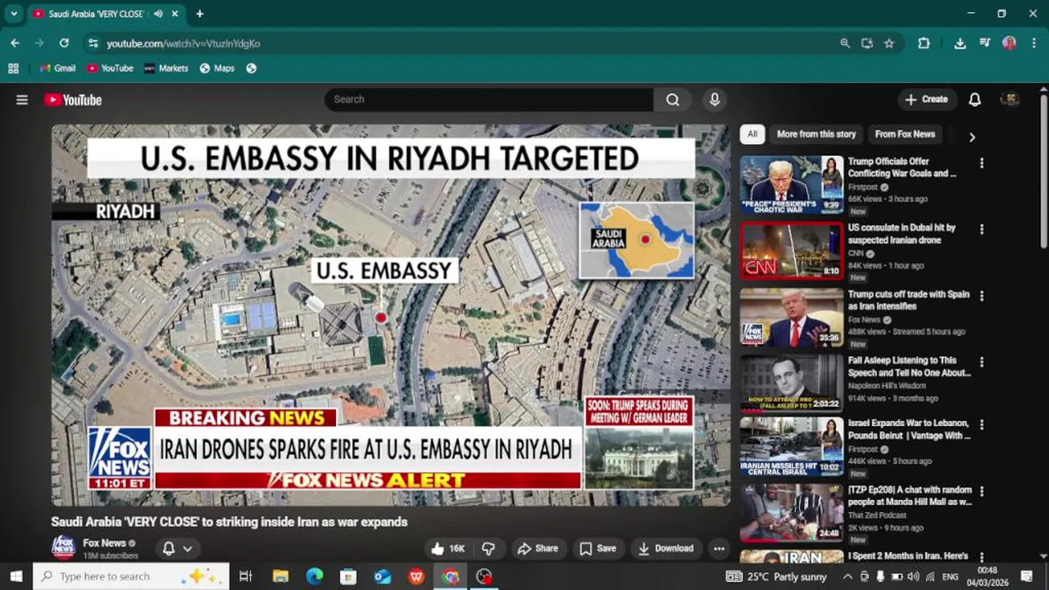Mute tab via speaker icon on tab
Viewport: 1049px width, 590px height.
(158, 14)
